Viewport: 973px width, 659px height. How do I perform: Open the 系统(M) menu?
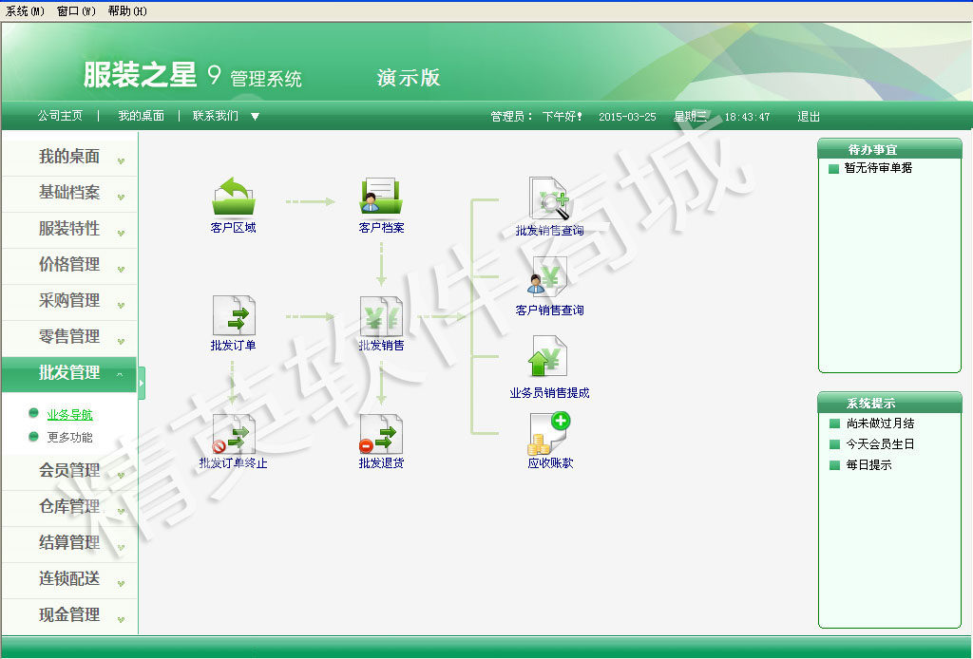click(25, 11)
